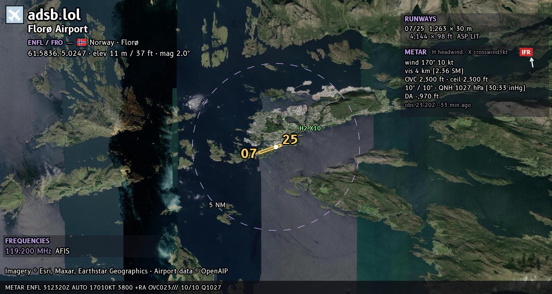The width and height of the screenshot is (552, 294).
Task: Click the 4,144 × 98 ft ASP LIT line
Action: tap(445, 36)
